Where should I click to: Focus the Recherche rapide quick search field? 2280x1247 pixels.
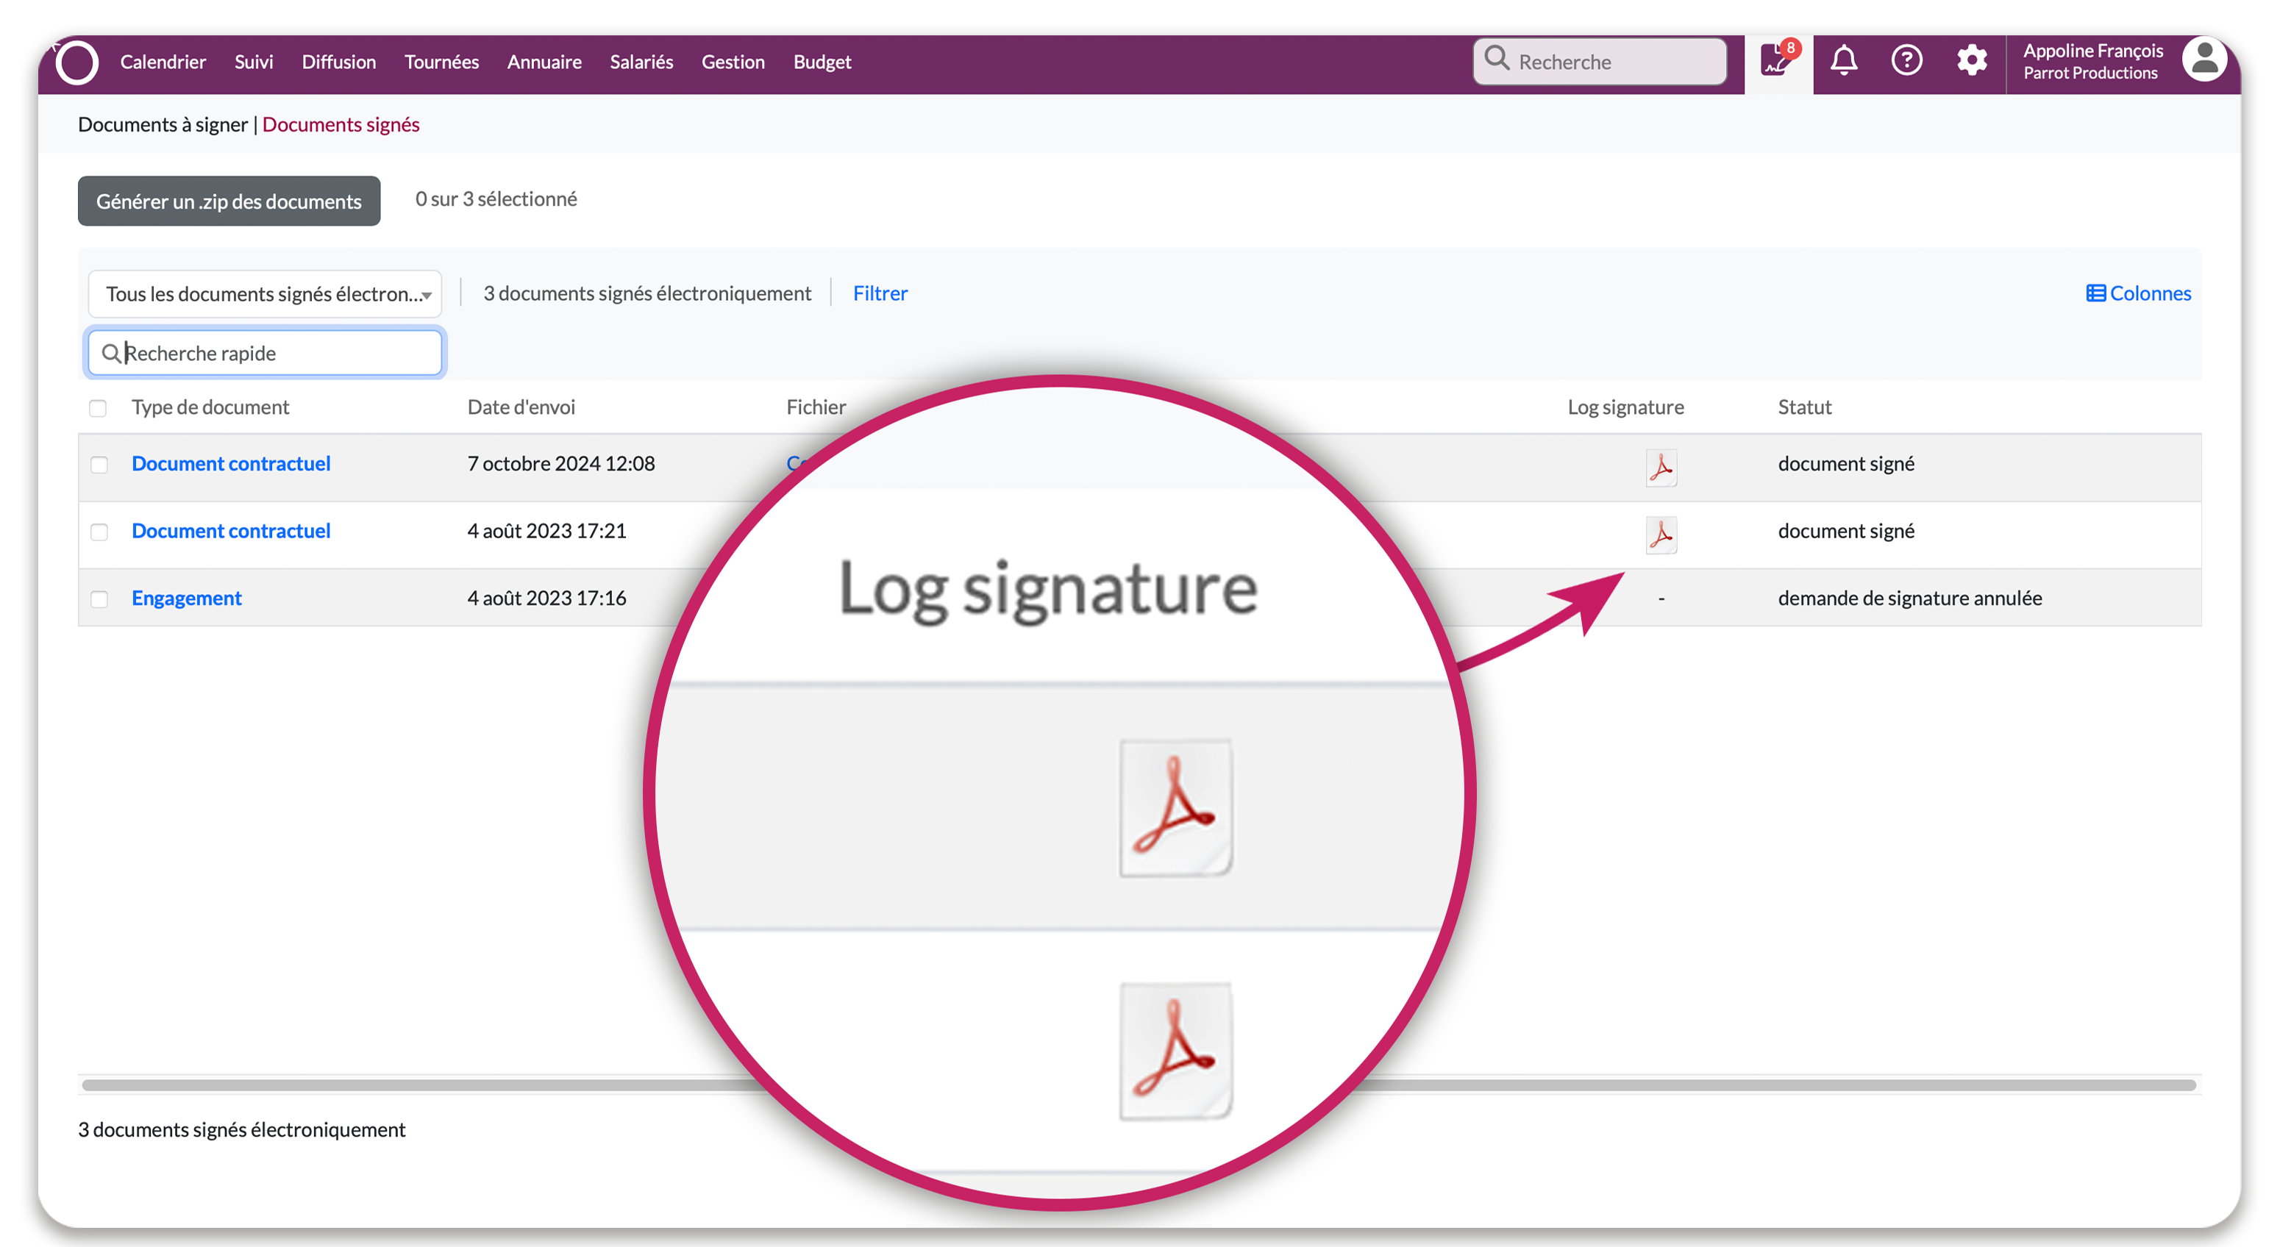click(265, 353)
